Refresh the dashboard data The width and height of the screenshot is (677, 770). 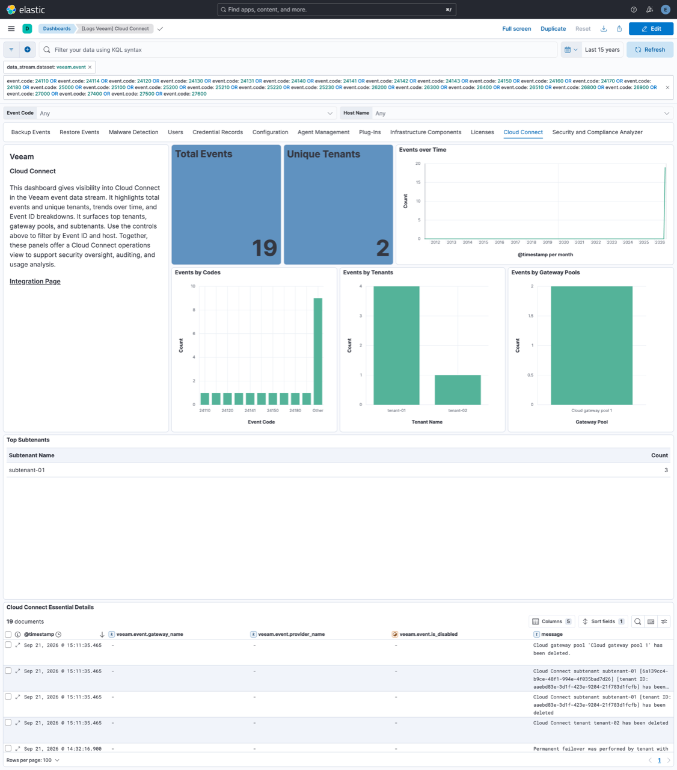[650, 50]
